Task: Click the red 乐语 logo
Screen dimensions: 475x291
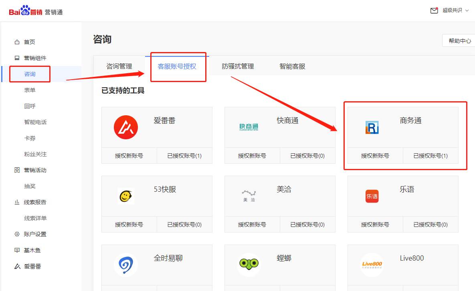Action: coord(372,196)
